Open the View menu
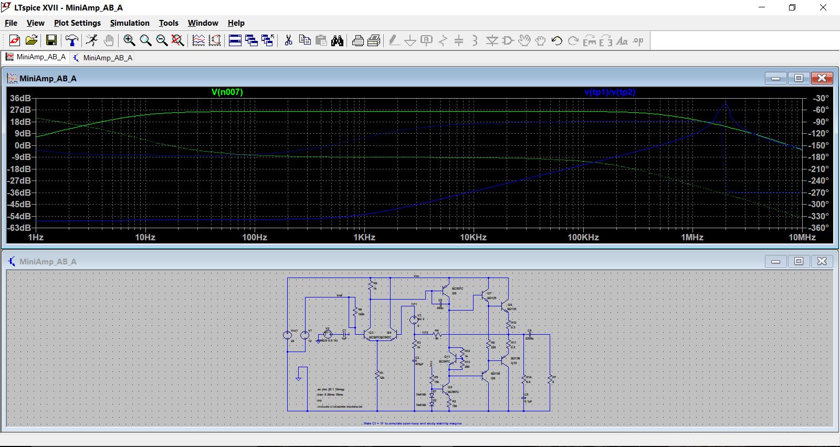The width and height of the screenshot is (840, 447). click(35, 23)
